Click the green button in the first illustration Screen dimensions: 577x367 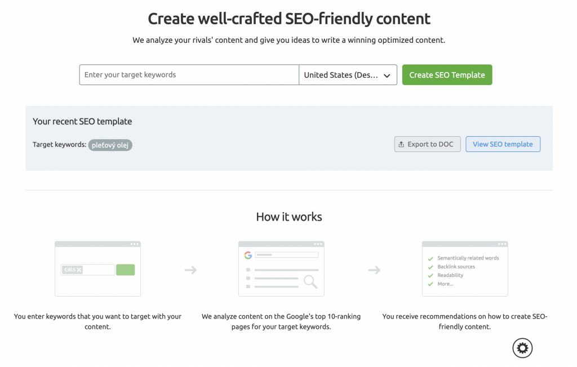point(125,270)
